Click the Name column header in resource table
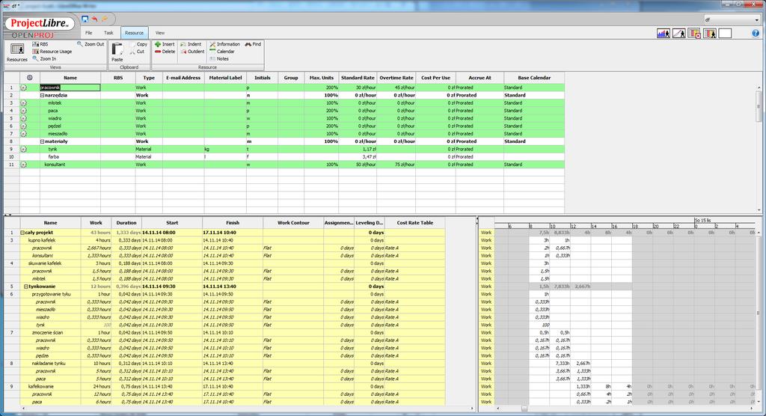The width and height of the screenshot is (766, 416). (70, 78)
